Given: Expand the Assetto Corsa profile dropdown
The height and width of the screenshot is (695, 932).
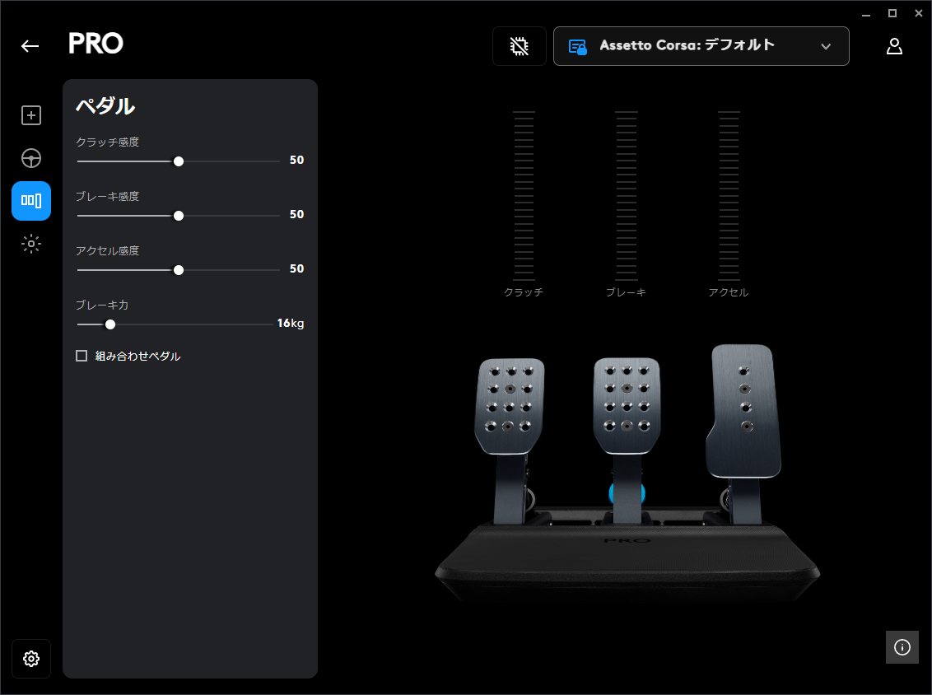Looking at the screenshot, I should (701, 46).
